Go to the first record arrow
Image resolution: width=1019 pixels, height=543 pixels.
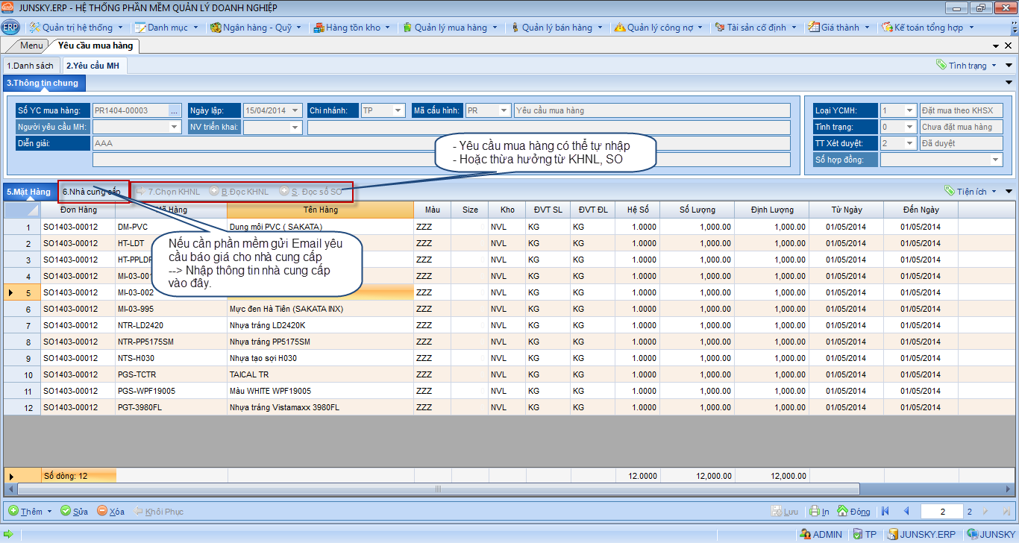coord(885,511)
